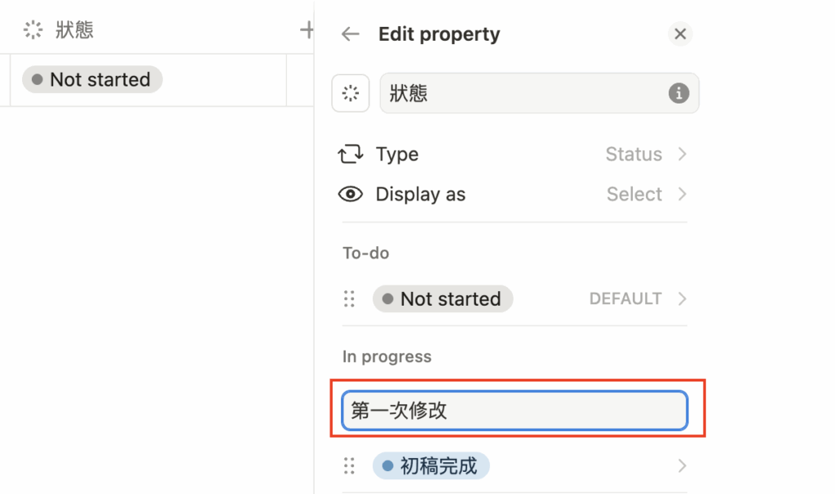Click the info icon in name field
Viewport: 835px width, 494px height.
678,94
